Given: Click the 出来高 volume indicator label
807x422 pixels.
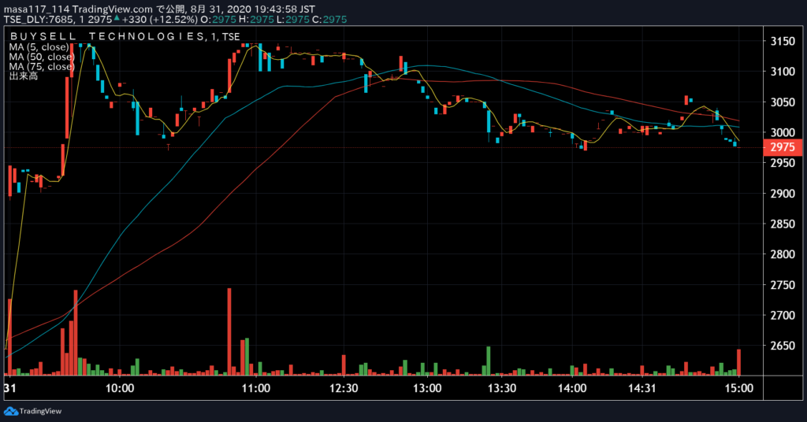Looking at the screenshot, I should click(x=23, y=76).
